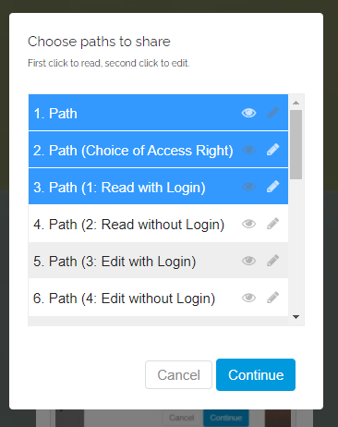Click pencil icon on Path (4: Edit without Login)

272,298
